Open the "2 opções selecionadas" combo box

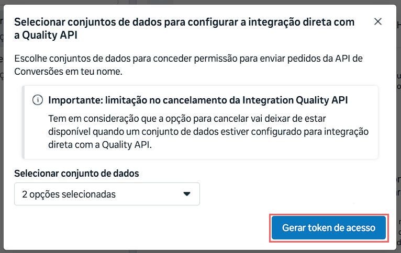click(107, 194)
